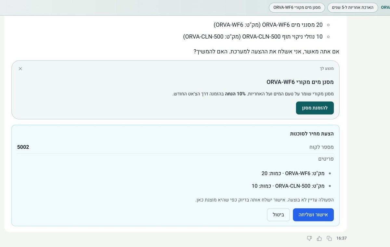Click the להזמנת מסנן button

pyautogui.click(x=315, y=108)
